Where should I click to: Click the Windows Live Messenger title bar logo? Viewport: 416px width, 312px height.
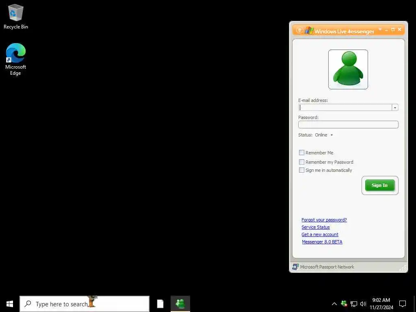(309, 30)
